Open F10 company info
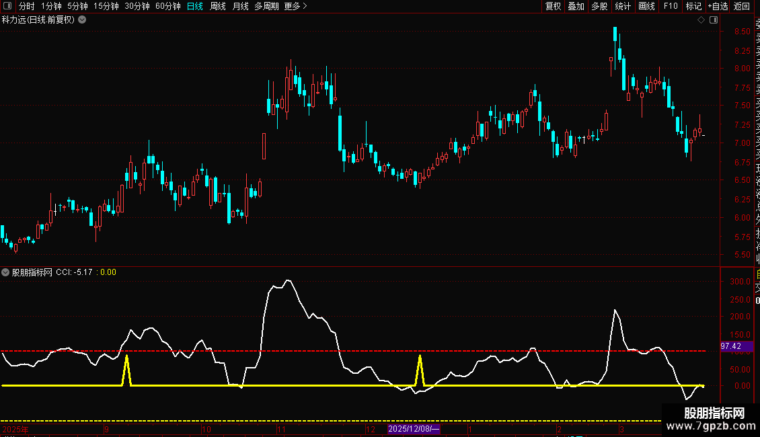The height and width of the screenshot is (437, 760). coord(671,6)
